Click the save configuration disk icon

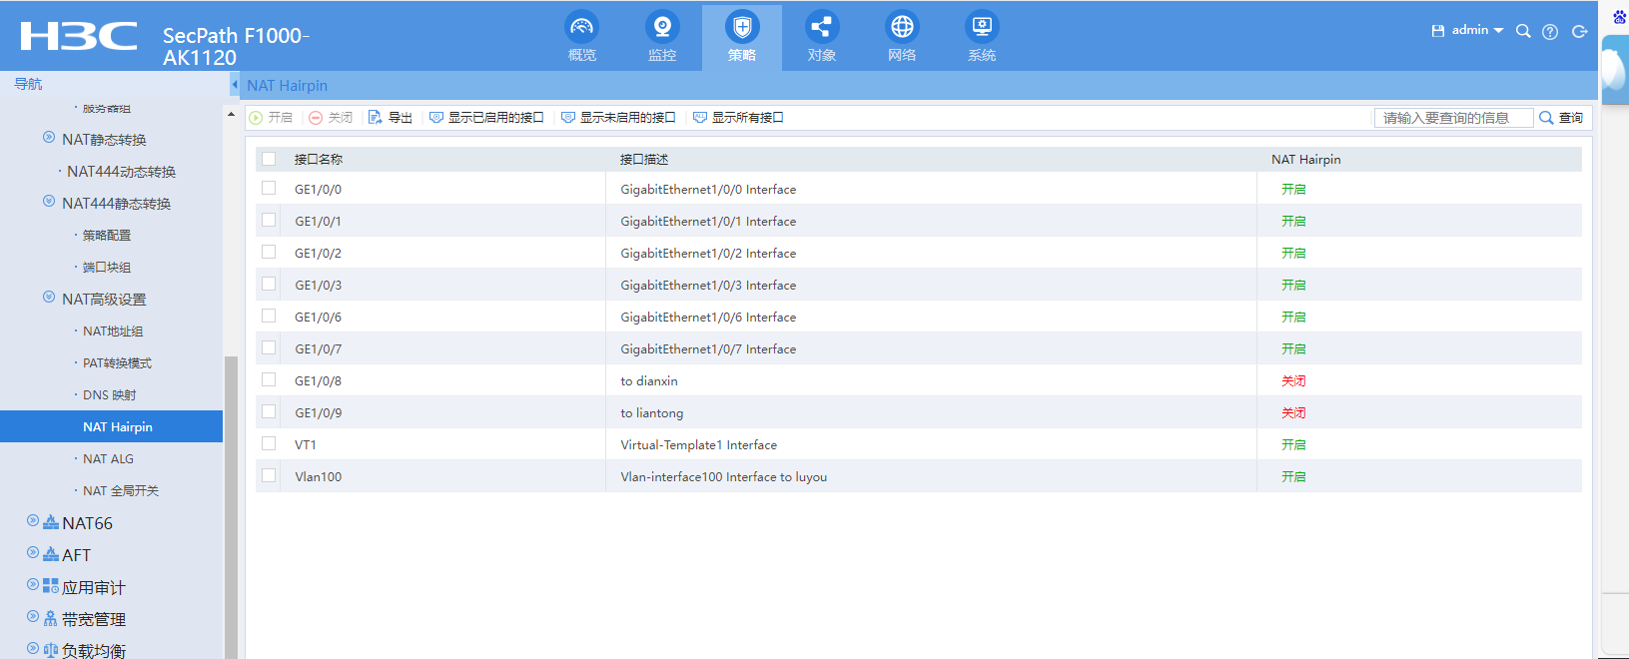click(1438, 31)
